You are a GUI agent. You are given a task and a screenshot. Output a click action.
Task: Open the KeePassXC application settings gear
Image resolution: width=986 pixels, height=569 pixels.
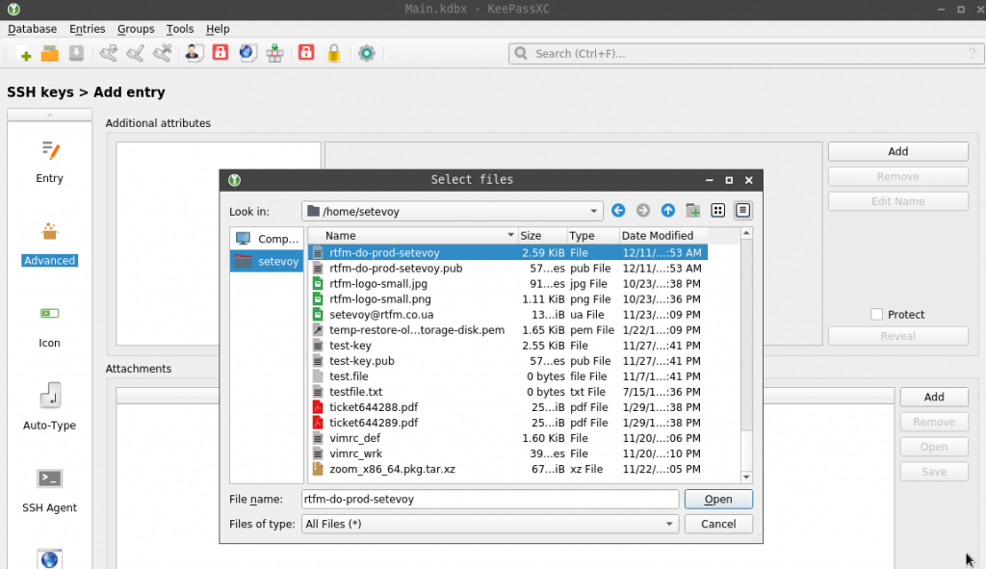pyautogui.click(x=366, y=53)
